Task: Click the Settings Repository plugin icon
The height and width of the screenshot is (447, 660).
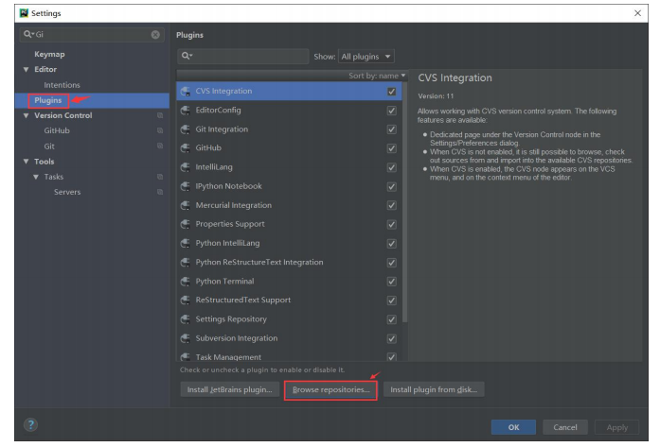Action: click(186, 319)
